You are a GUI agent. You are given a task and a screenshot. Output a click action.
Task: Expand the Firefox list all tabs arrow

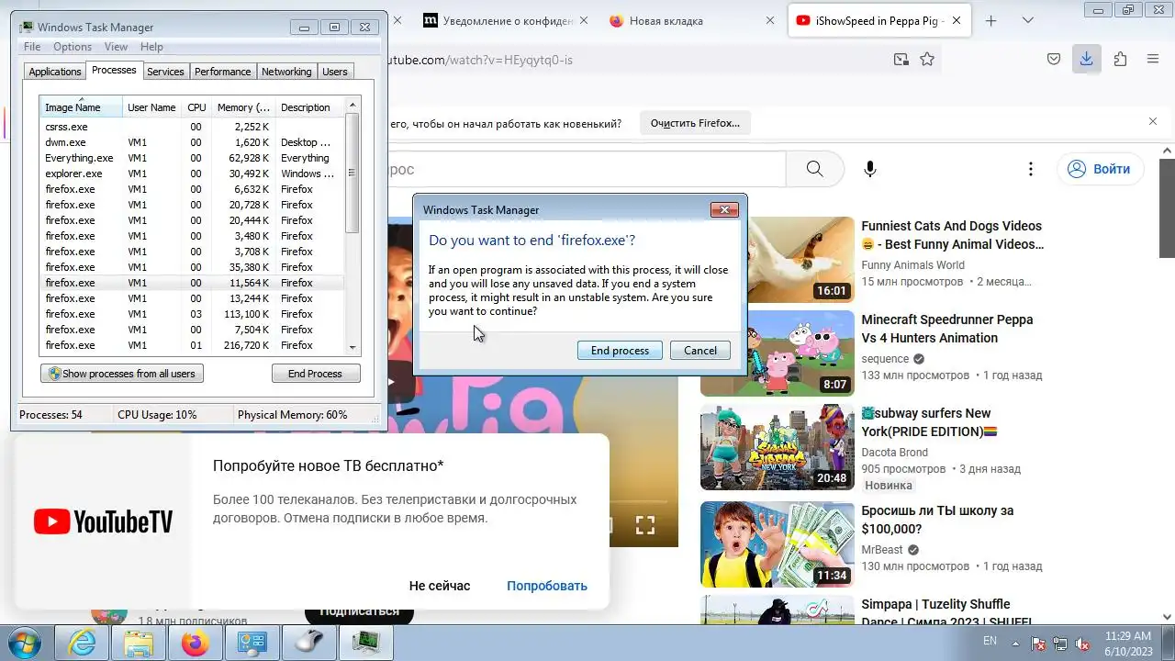(x=1027, y=20)
